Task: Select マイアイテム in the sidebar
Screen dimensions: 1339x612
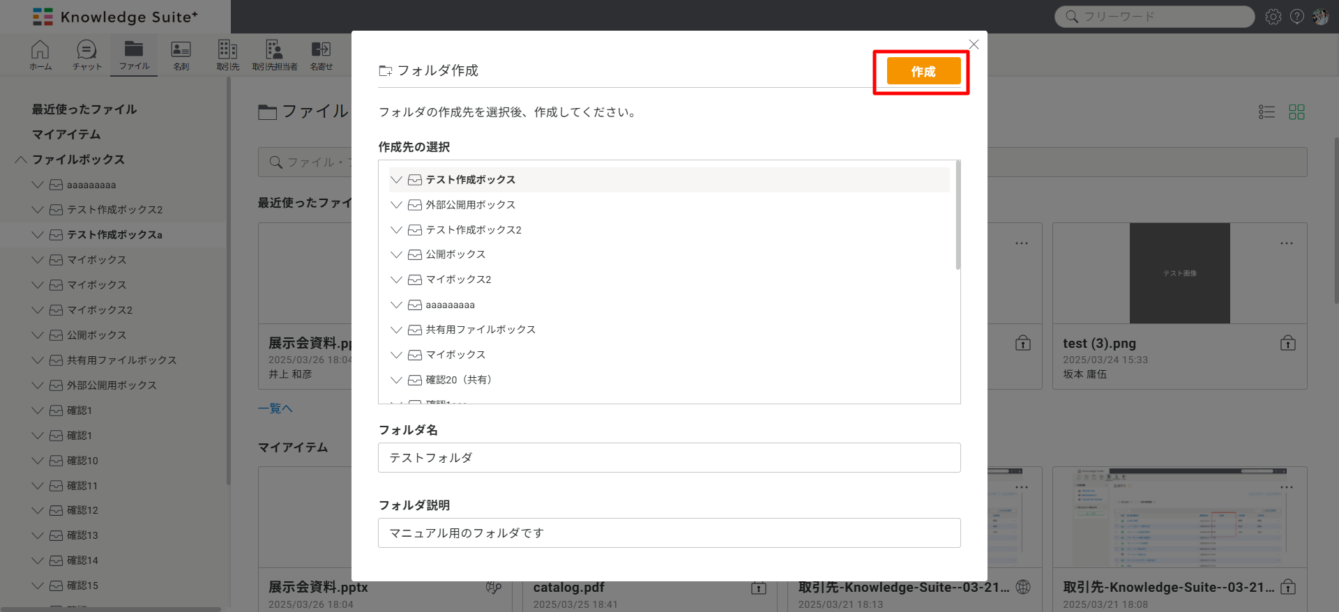Action: point(66,135)
